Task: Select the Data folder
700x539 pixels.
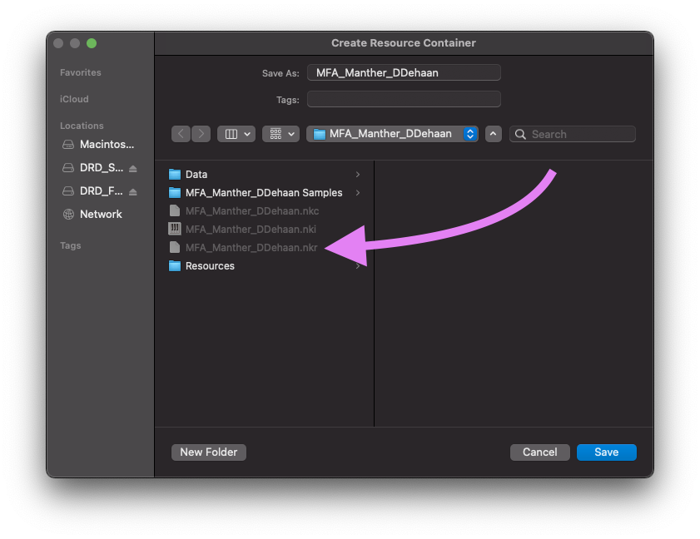Action: (x=196, y=175)
